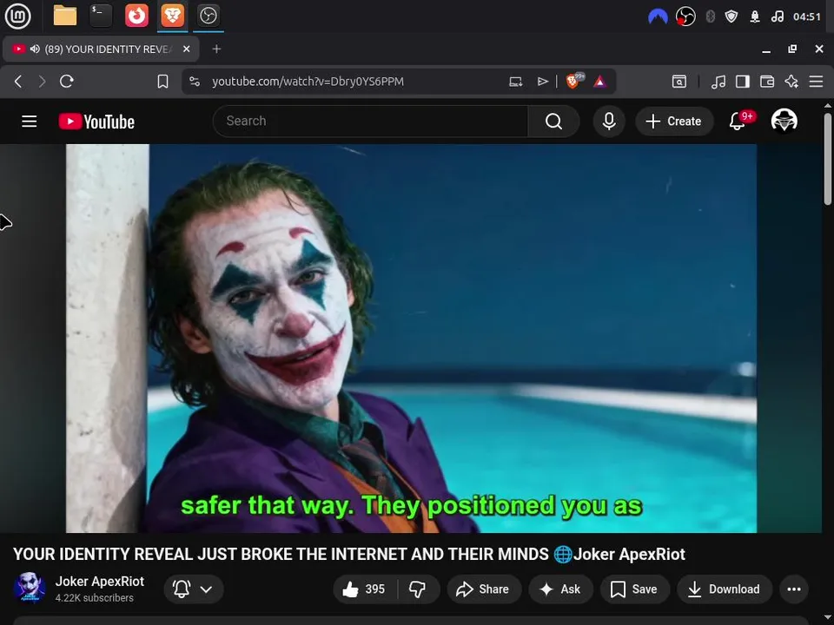Image resolution: width=834 pixels, height=625 pixels.
Task: Save video to a playlist
Action: [x=634, y=589]
